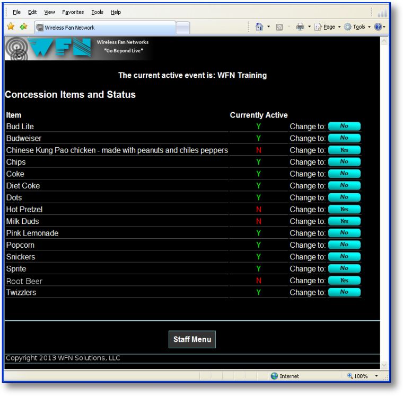Click the Bud Lite item name

pyautogui.click(x=20, y=127)
